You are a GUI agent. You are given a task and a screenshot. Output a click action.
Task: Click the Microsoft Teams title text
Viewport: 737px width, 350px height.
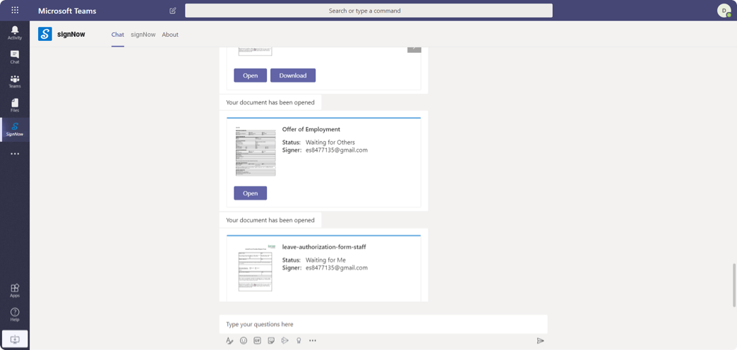(x=67, y=11)
